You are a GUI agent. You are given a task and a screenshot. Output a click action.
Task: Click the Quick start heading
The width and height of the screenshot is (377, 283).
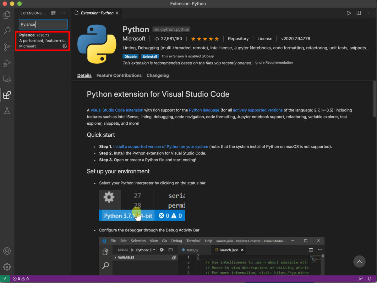point(101,135)
